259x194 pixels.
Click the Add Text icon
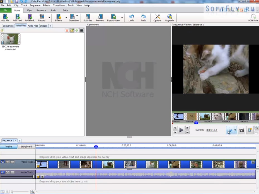pos(17,18)
